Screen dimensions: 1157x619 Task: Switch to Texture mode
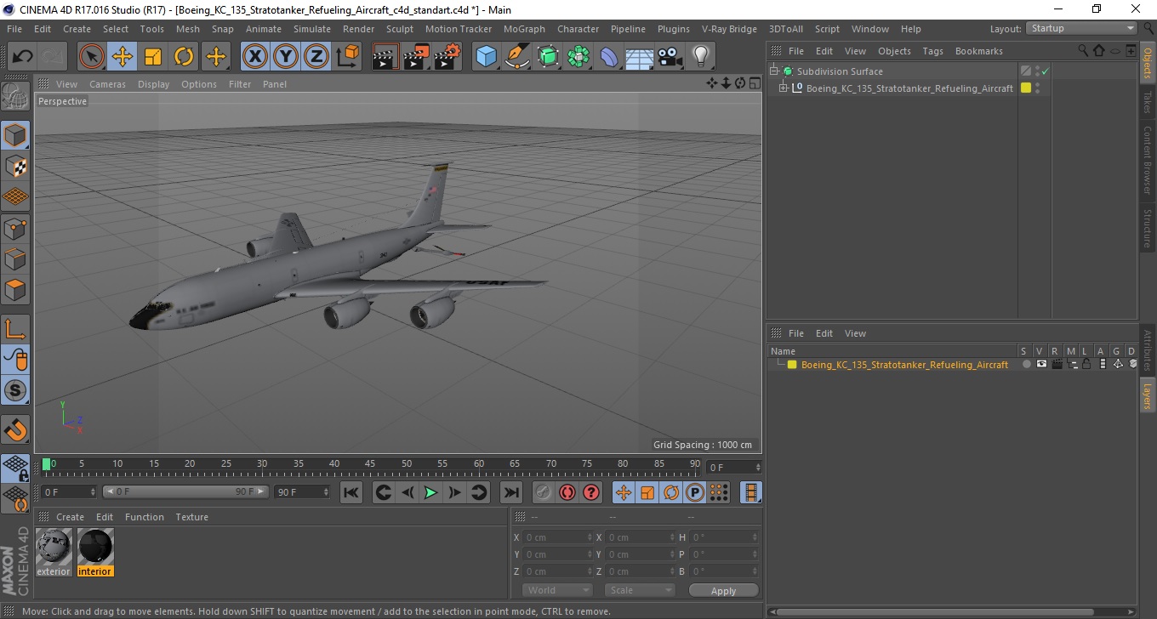[x=15, y=166]
